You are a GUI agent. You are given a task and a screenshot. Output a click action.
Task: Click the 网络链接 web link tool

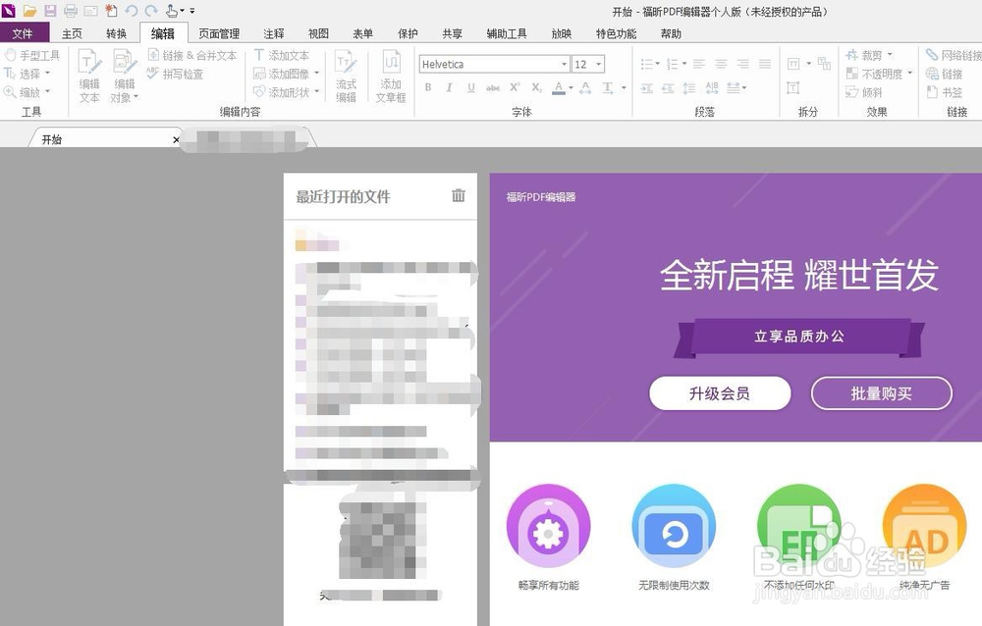952,55
